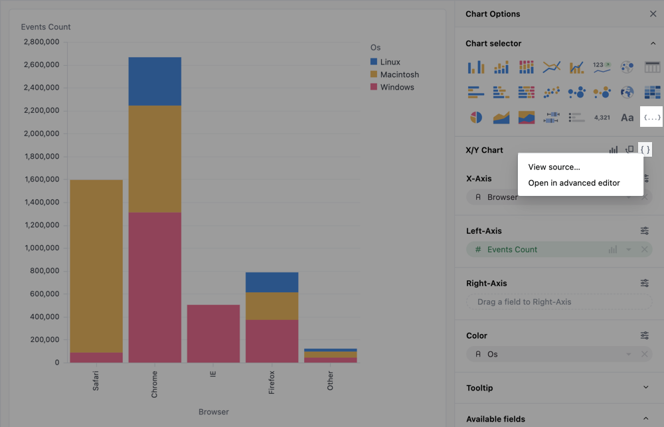Viewport: 664px width, 427px height.
Task: Select the pie chart type
Action: [x=475, y=117]
